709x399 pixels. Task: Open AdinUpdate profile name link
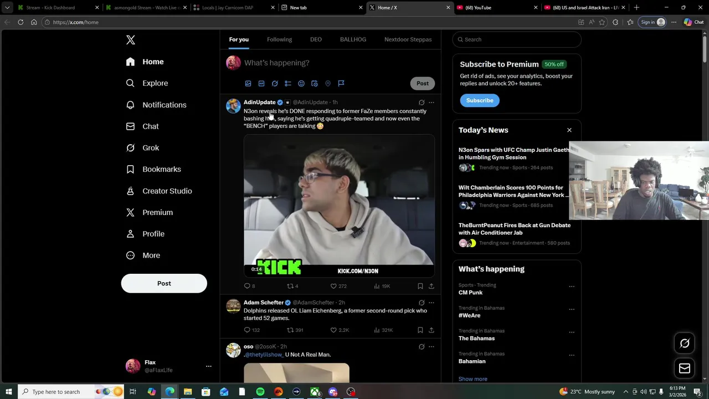(x=259, y=103)
